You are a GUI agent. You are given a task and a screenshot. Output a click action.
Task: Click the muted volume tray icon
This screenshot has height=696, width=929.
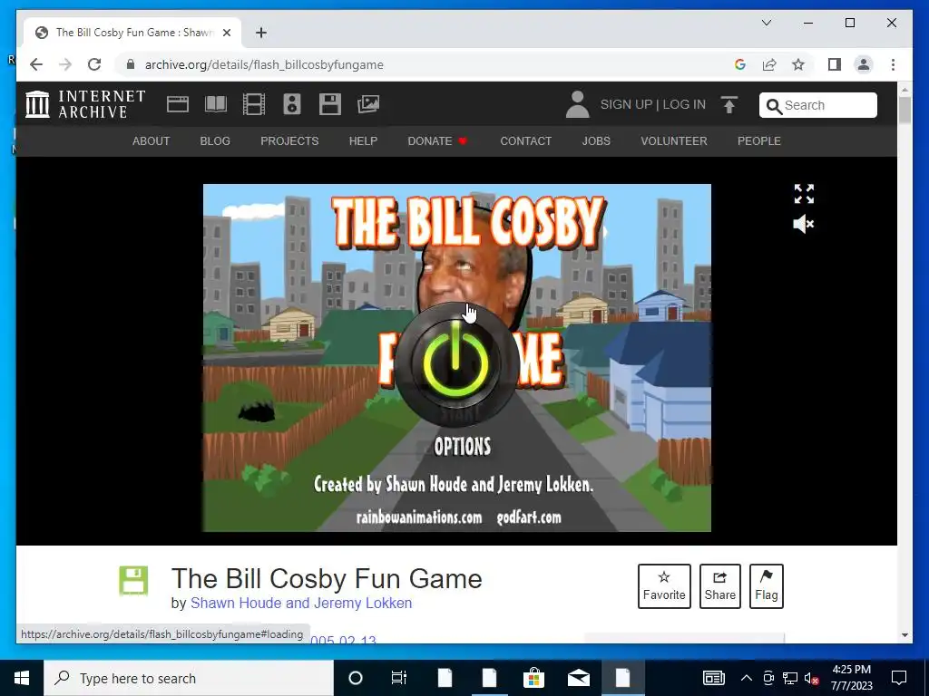point(812,678)
